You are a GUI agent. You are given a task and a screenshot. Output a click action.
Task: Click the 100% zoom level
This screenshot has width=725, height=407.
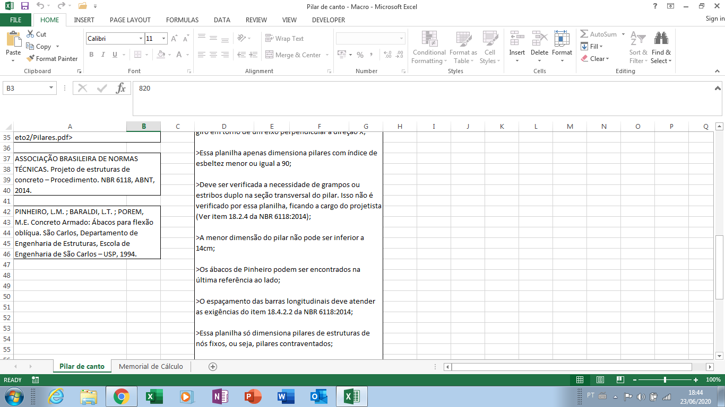point(713,380)
